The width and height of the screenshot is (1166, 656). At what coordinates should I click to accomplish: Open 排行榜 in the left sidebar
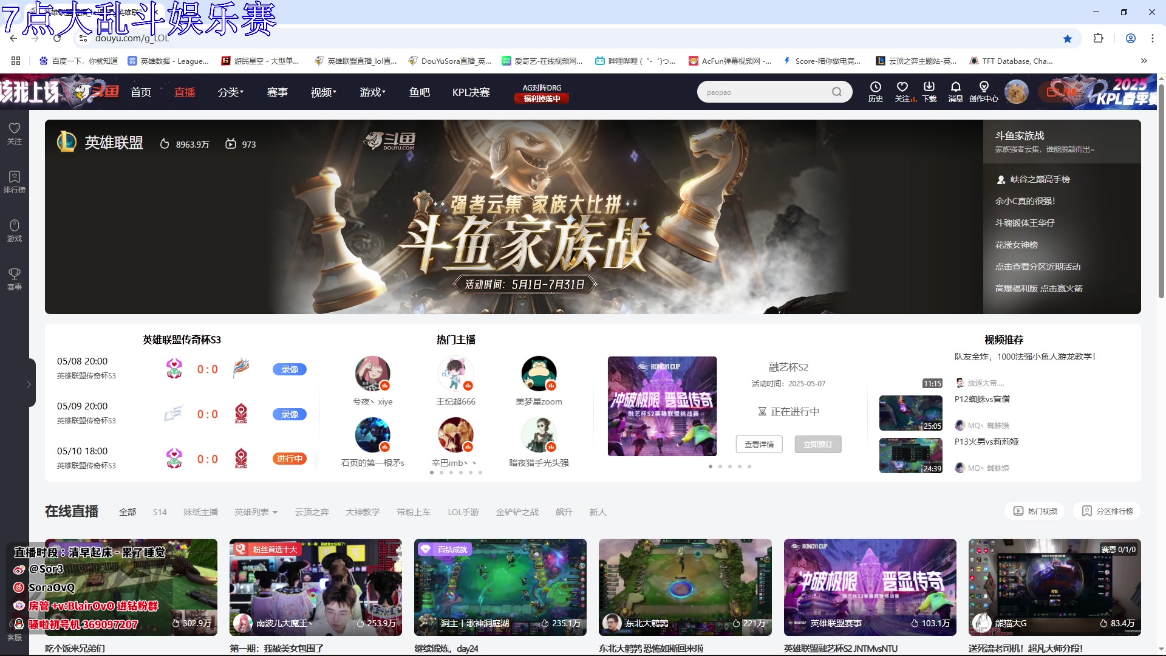[x=15, y=182]
